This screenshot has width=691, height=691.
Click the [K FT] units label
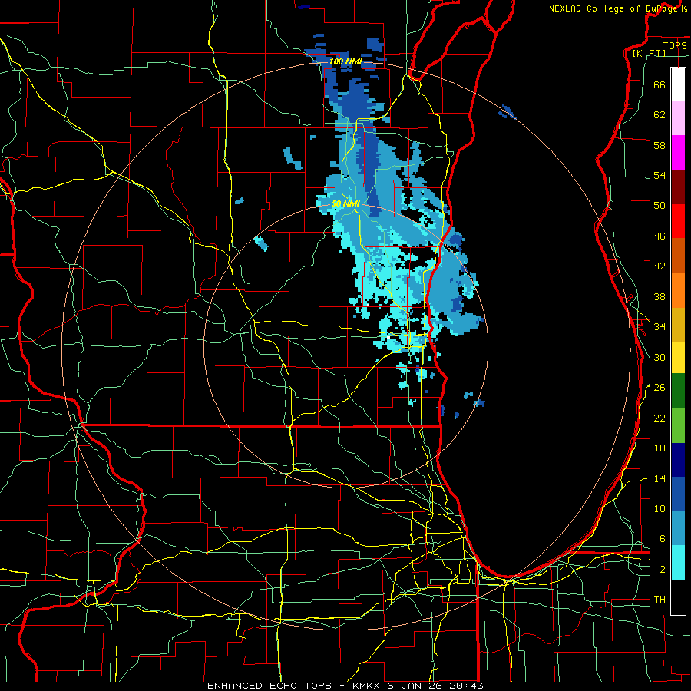[x=649, y=53]
